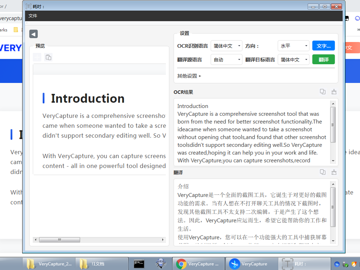Click the translation panel scrollbar thumb

333,207
